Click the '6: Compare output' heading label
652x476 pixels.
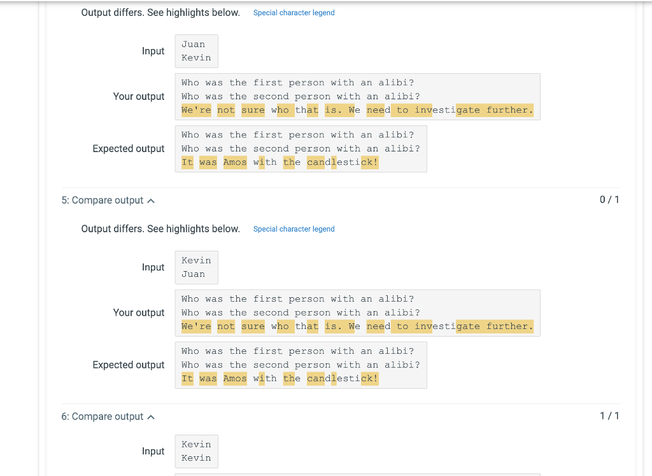[104, 416]
